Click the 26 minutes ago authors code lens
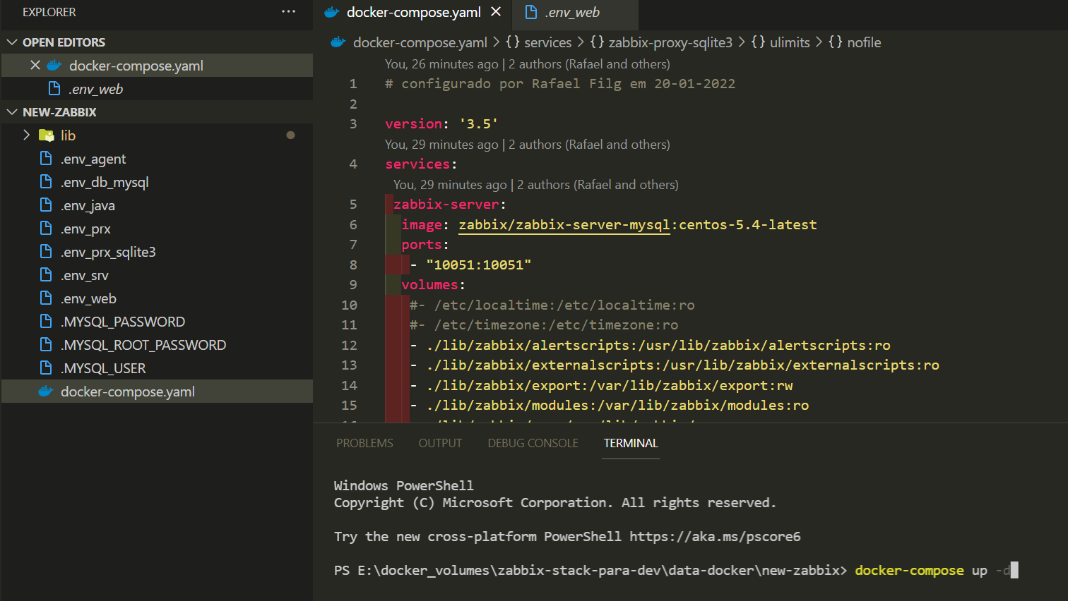This screenshot has width=1068, height=601. tap(527, 64)
